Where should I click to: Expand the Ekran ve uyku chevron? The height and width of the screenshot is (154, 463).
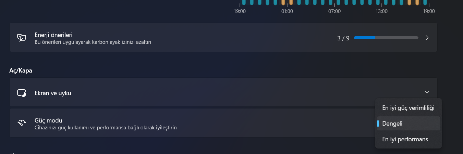coord(427,92)
